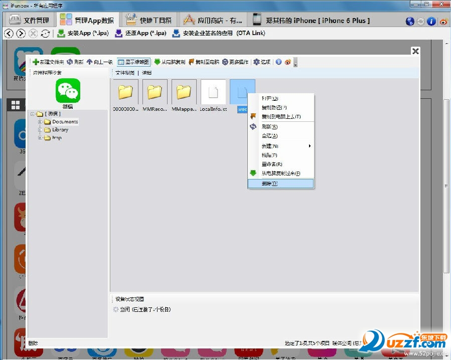Collapse the [微信] root tree node

(x=32, y=114)
